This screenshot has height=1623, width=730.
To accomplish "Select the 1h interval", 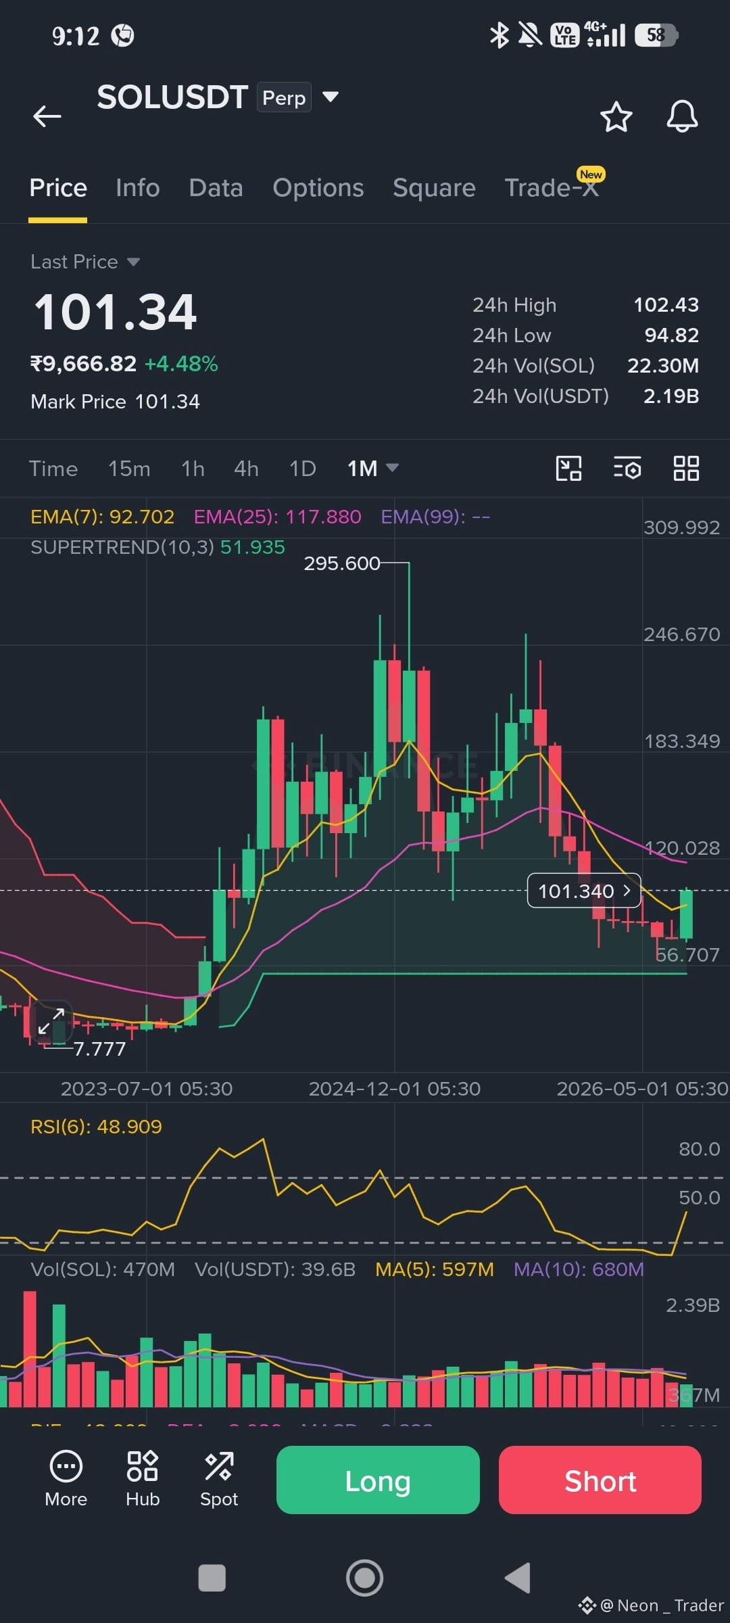I will pyautogui.click(x=193, y=469).
